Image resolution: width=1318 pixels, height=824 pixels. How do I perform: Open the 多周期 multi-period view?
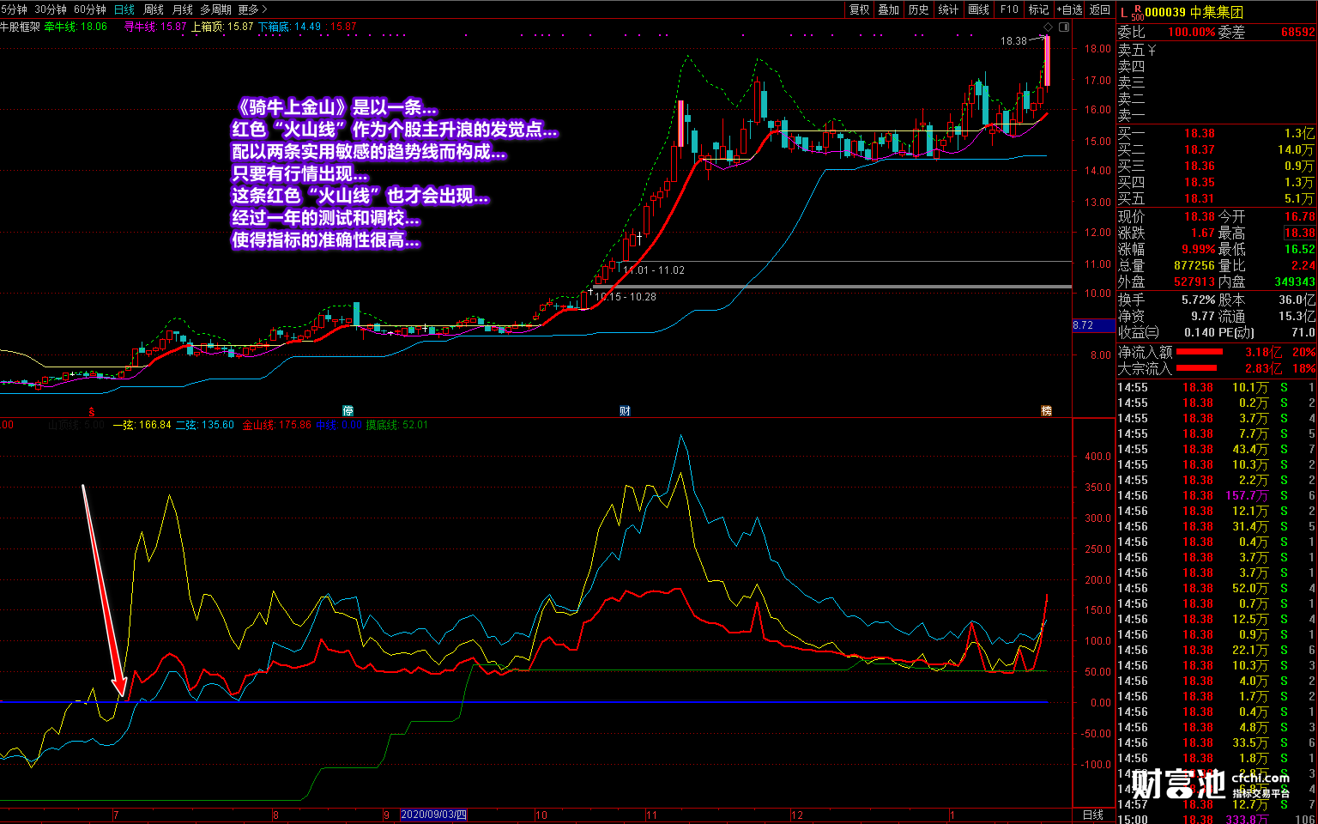tap(215, 9)
